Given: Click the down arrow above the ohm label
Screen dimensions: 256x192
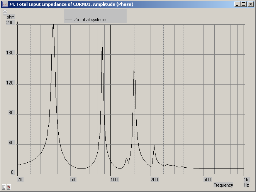Looking at the screenshot, I should 5,14.
